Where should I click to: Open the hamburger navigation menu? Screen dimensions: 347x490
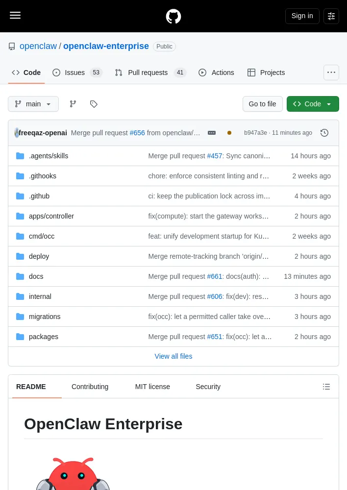click(x=15, y=15)
